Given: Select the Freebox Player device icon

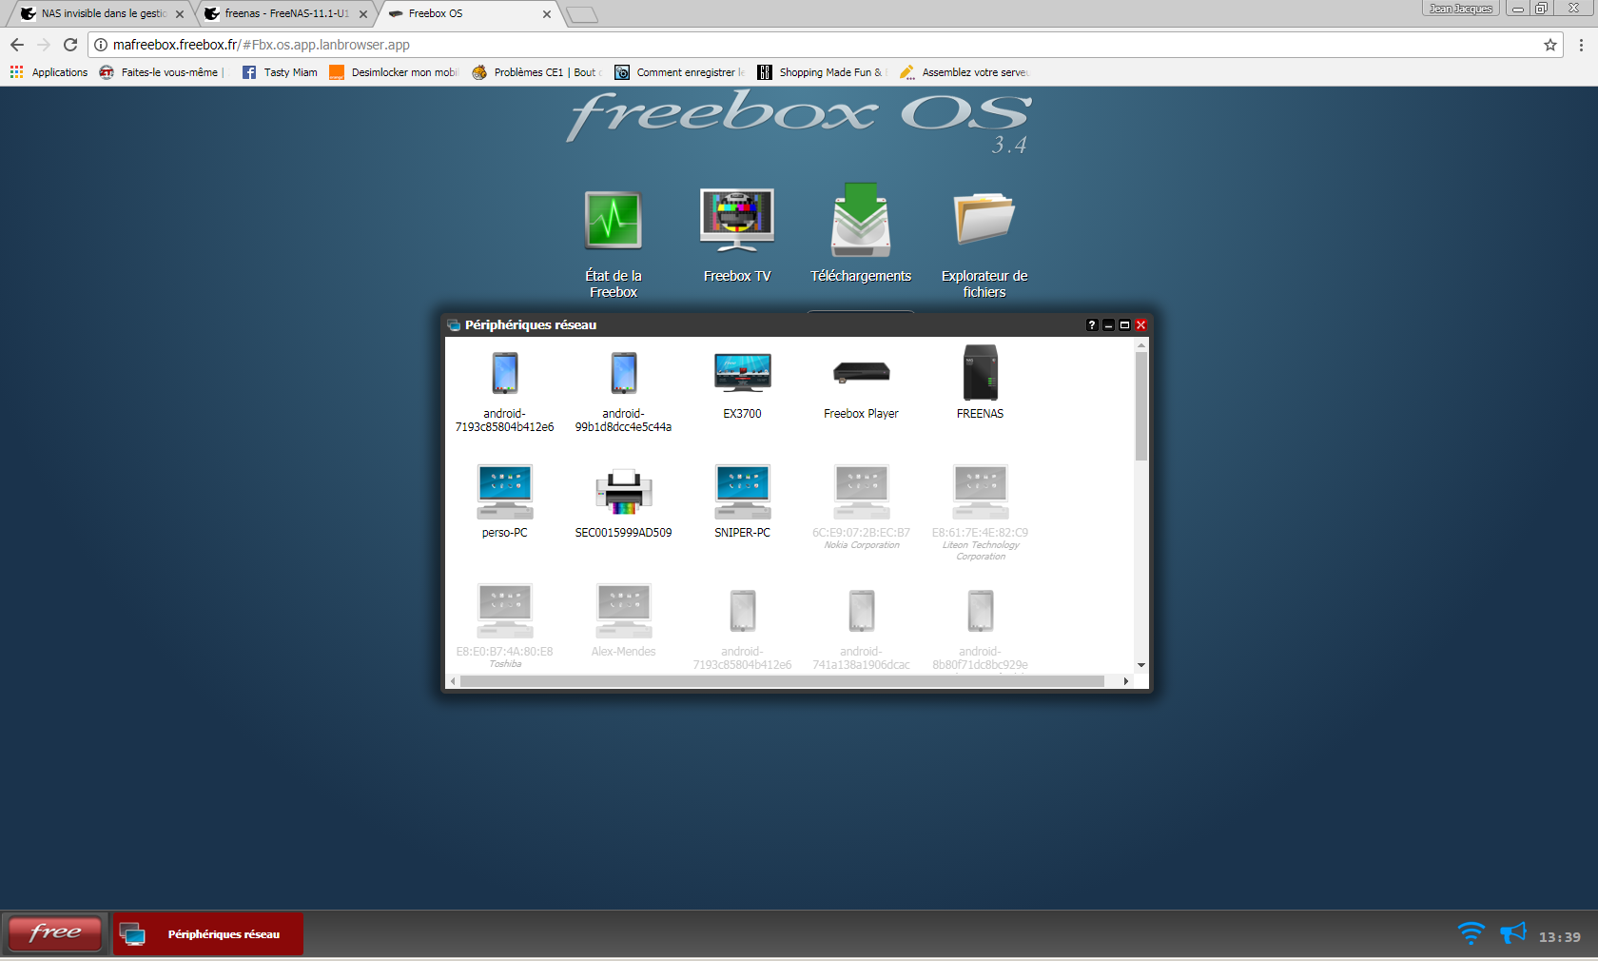Looking at the screenshot, I should (862, 372).
